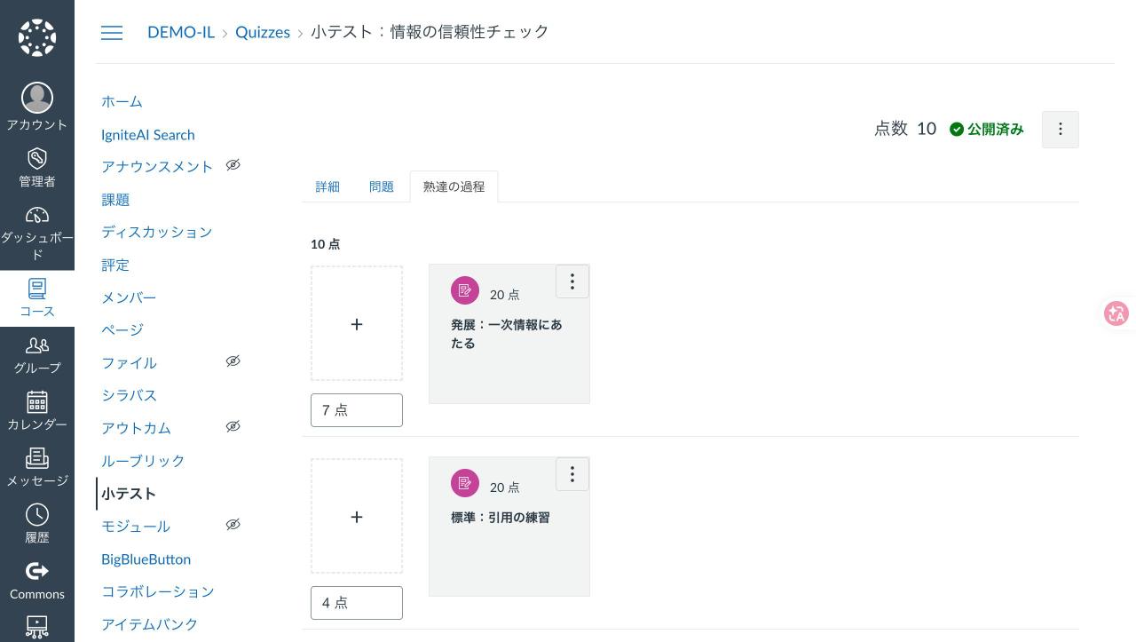The height and width of the screenshot is (642, 1136).
Task: Click quiz icon on 標準：引用の練習 card
Action: coord(465,483)
